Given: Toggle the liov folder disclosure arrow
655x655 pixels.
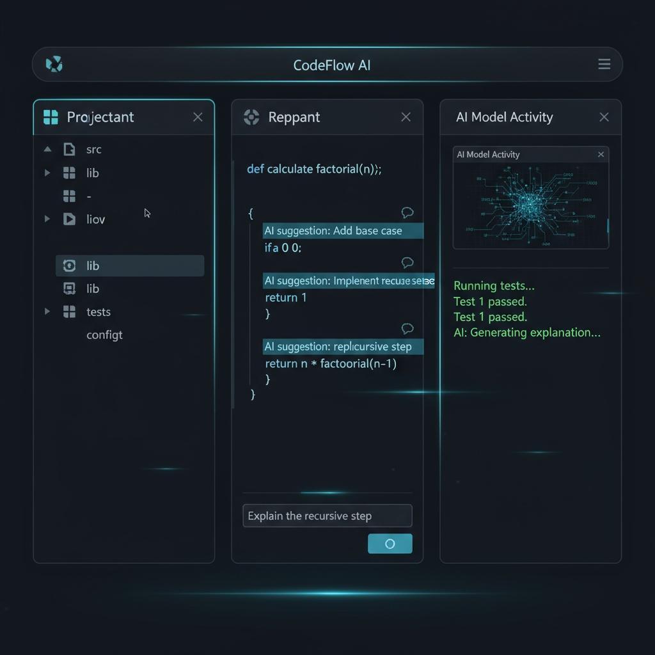Looking at the screenshot, I should tap(47, 219).
